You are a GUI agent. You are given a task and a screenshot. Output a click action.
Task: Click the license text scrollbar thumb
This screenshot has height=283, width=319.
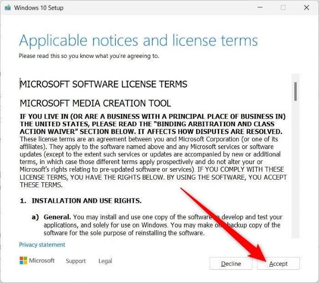pyautogui.click(x=295, y=91)
